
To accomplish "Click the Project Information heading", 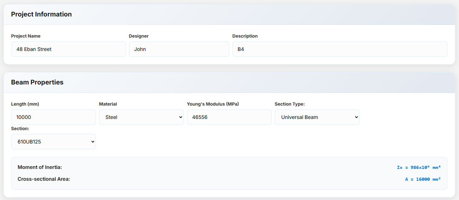I will pos(41,14).
